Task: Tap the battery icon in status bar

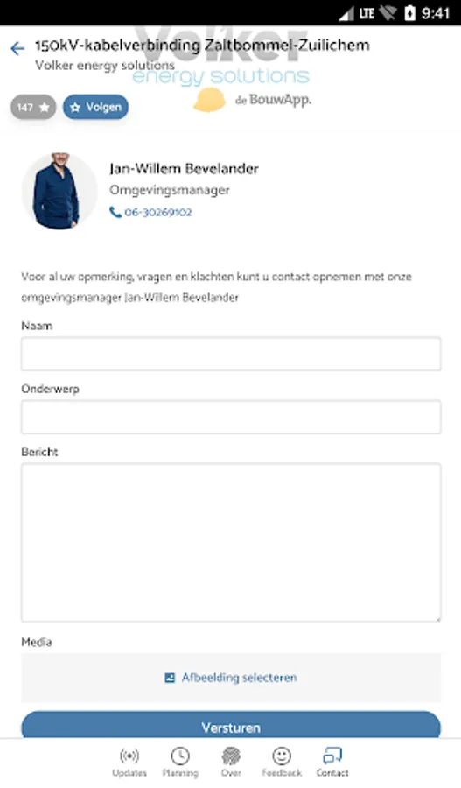Action: (409, 13)
